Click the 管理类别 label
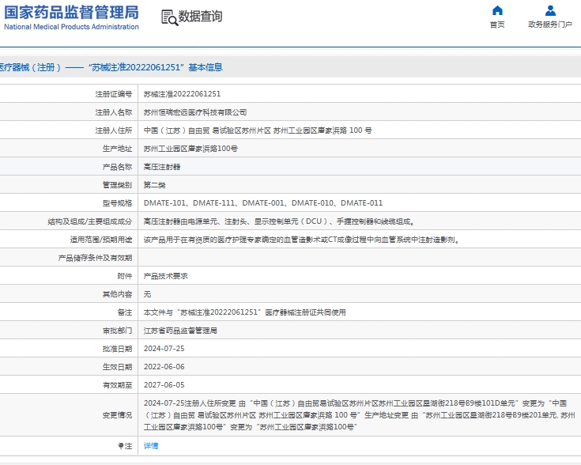Image resolution: width=581 pixels, height=465 pixels. pyautogui.click(x=117, y=185)
